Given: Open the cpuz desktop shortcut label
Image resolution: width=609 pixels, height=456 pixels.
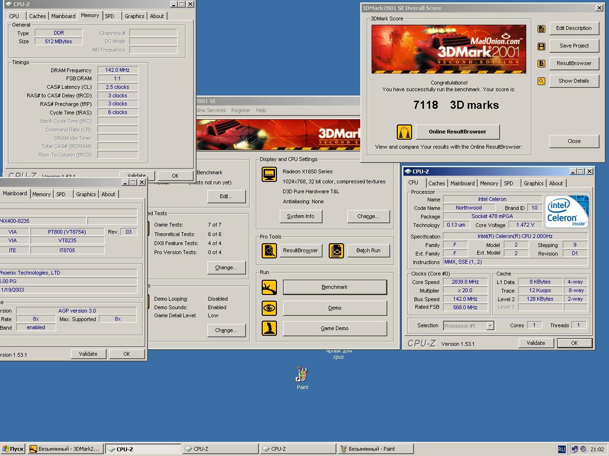Looking at the screenshot, I should pos(338,354).
